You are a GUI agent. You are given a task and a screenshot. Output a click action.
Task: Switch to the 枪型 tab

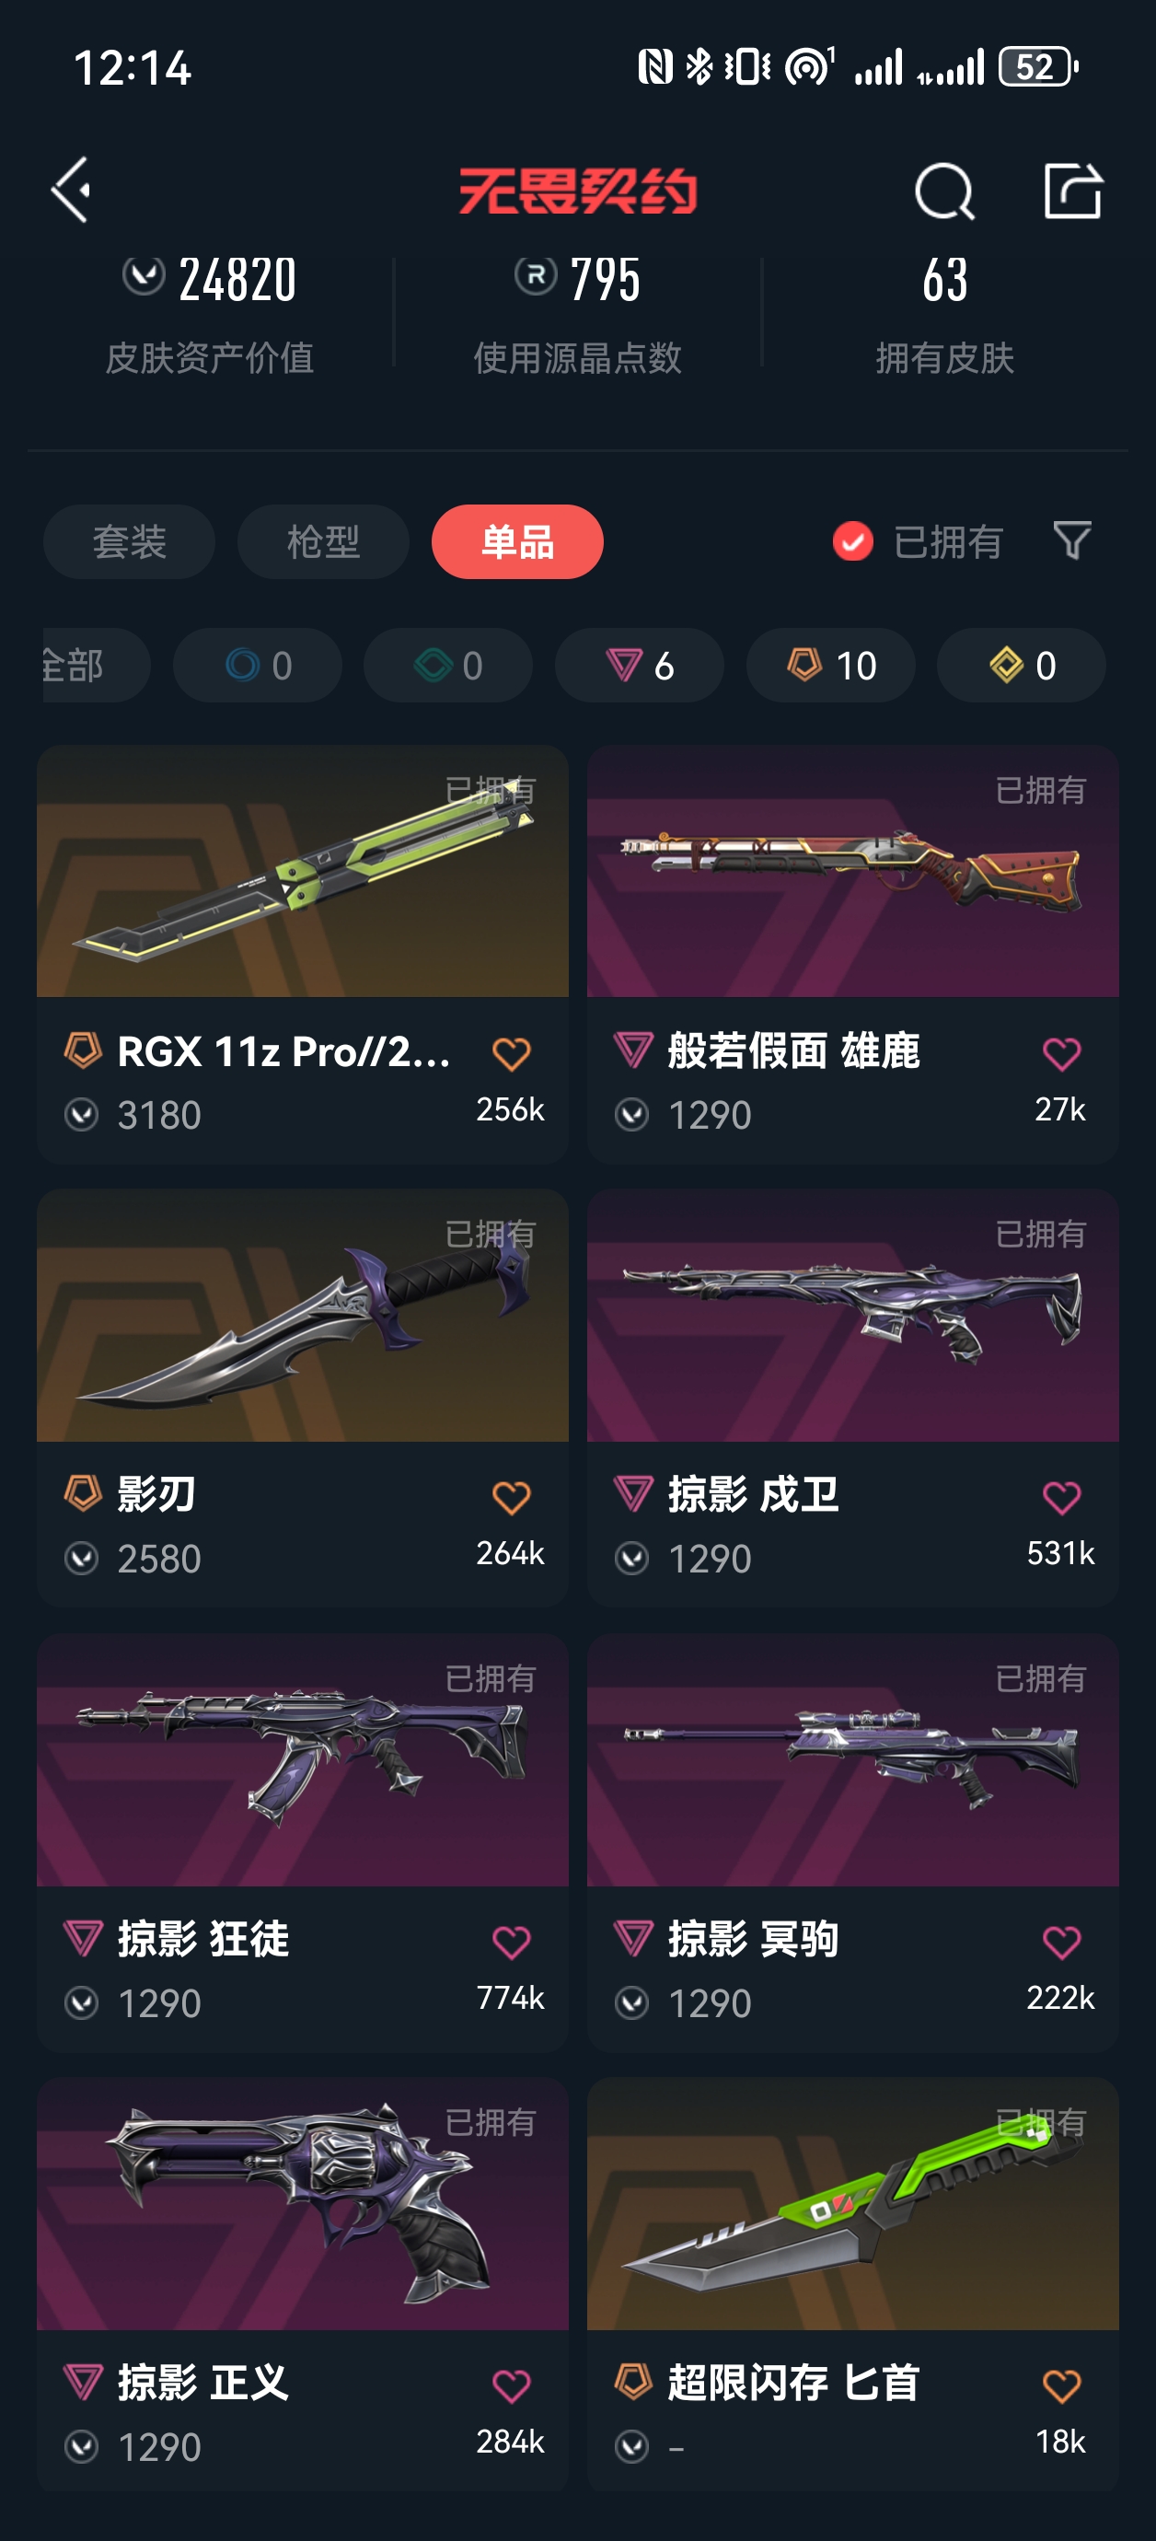[324, 541]
